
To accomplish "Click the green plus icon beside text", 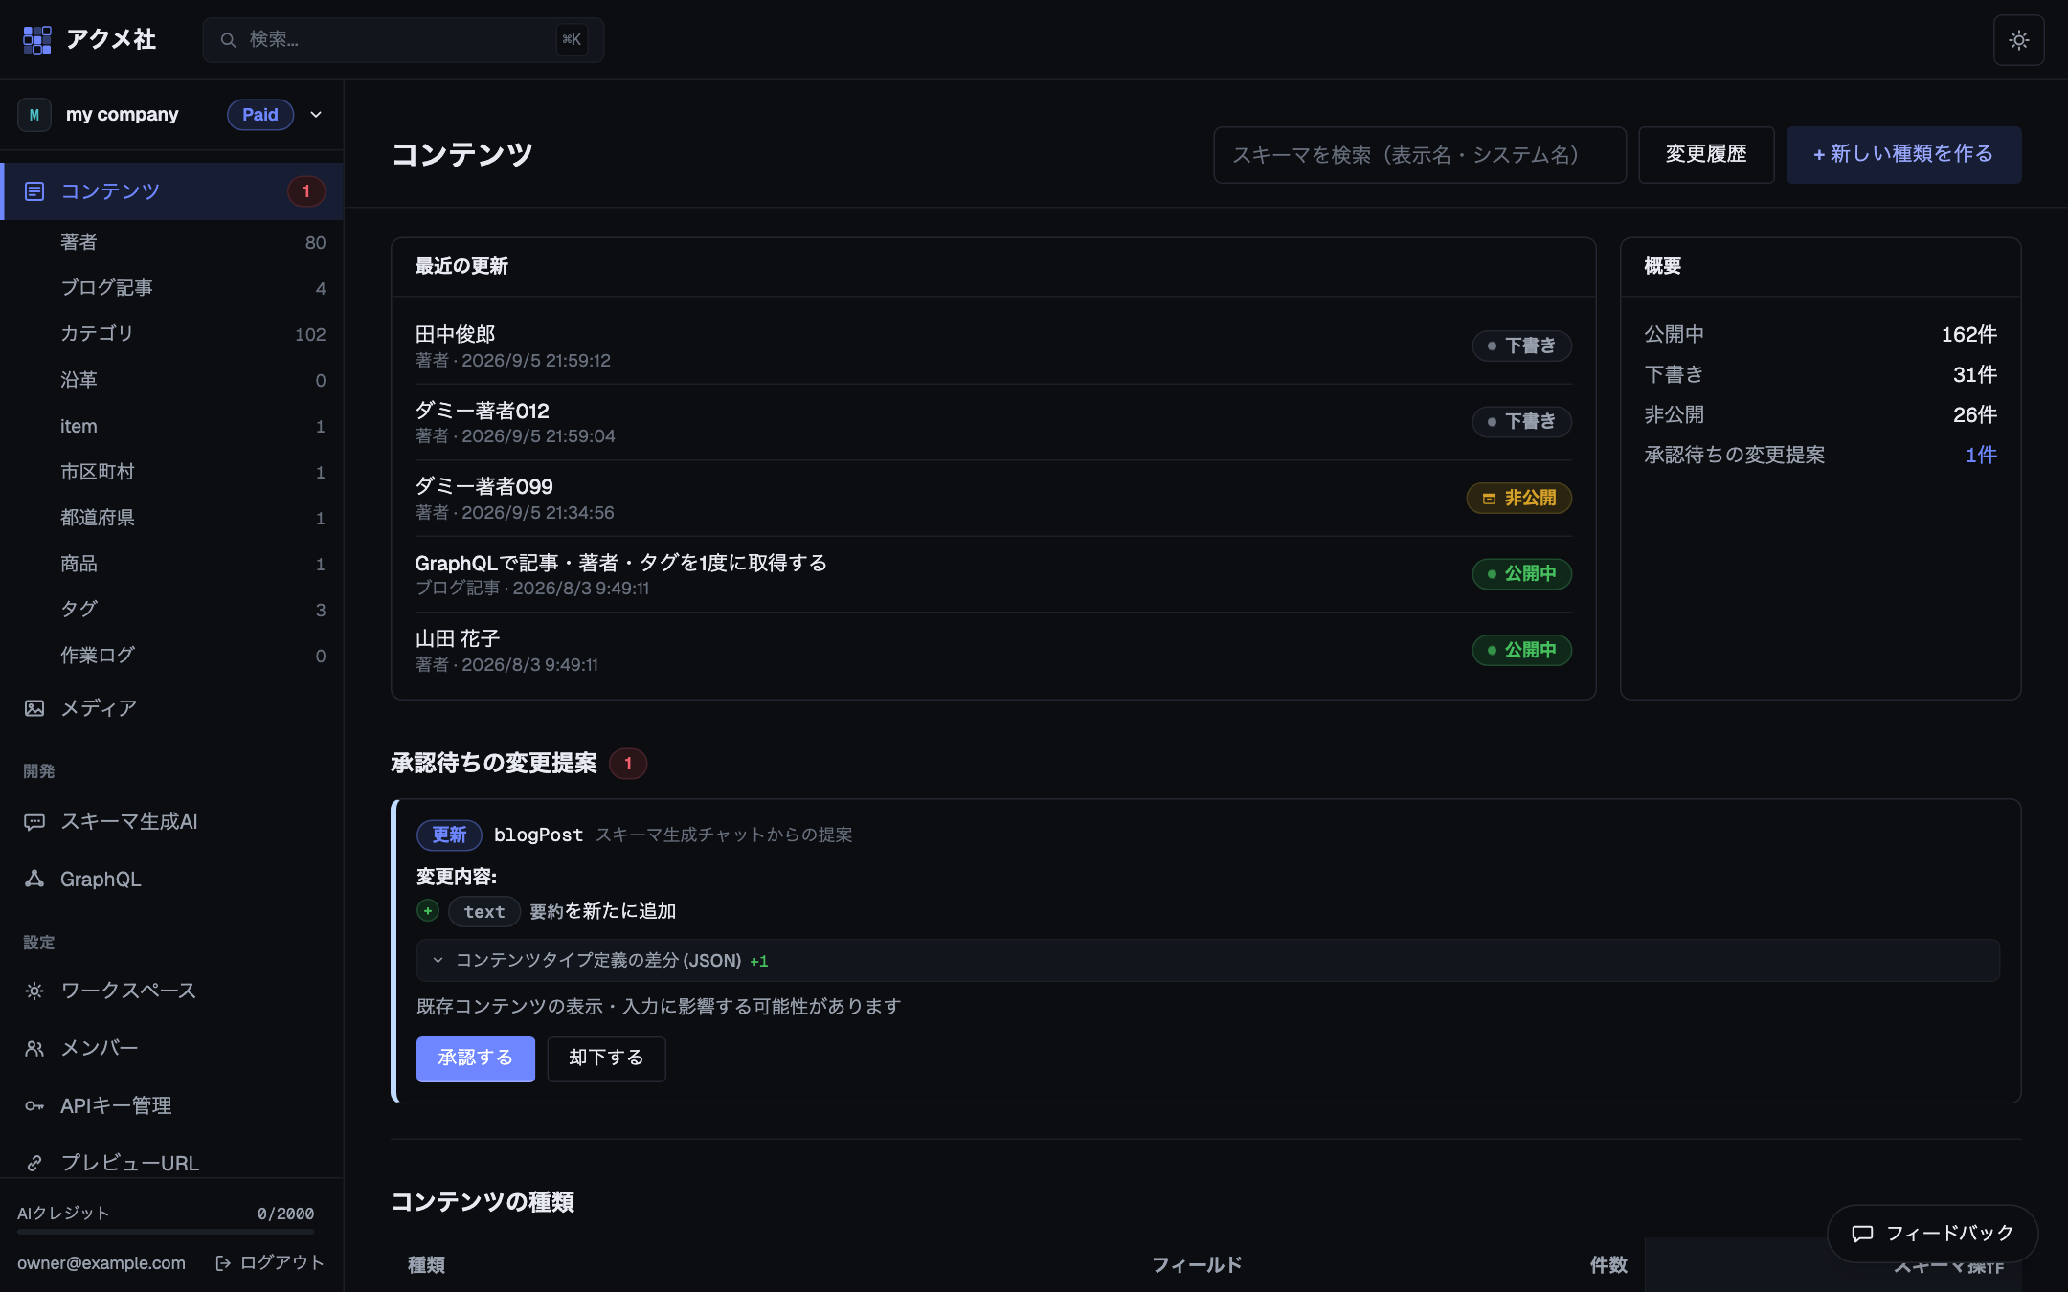I will 428,911.
